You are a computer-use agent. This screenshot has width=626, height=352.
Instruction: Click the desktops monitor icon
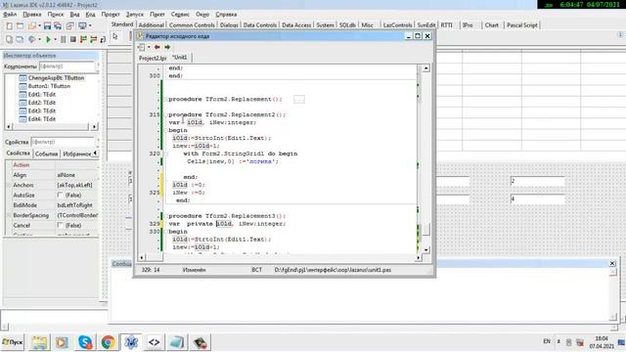tap(82, 26)
